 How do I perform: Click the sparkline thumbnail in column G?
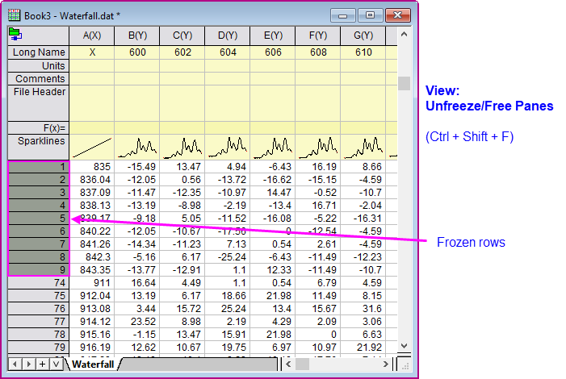coord(363,148)
